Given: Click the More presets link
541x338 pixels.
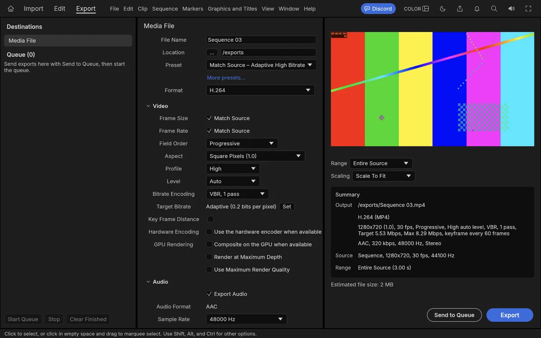Looking at the screenshot, I should (x=226, y=78).
